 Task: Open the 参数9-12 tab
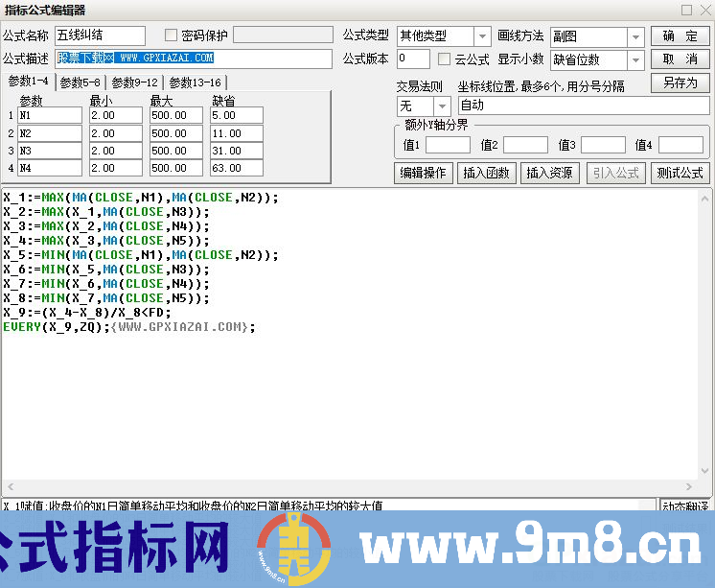coord(135,82)
